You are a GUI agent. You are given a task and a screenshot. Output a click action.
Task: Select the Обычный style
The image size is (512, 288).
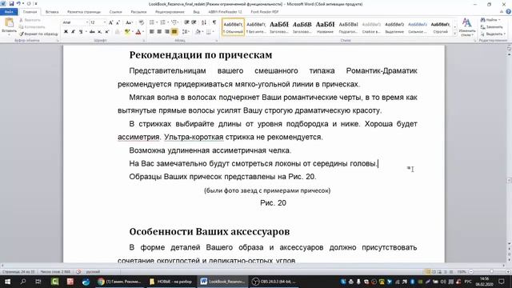click(233, 26)
